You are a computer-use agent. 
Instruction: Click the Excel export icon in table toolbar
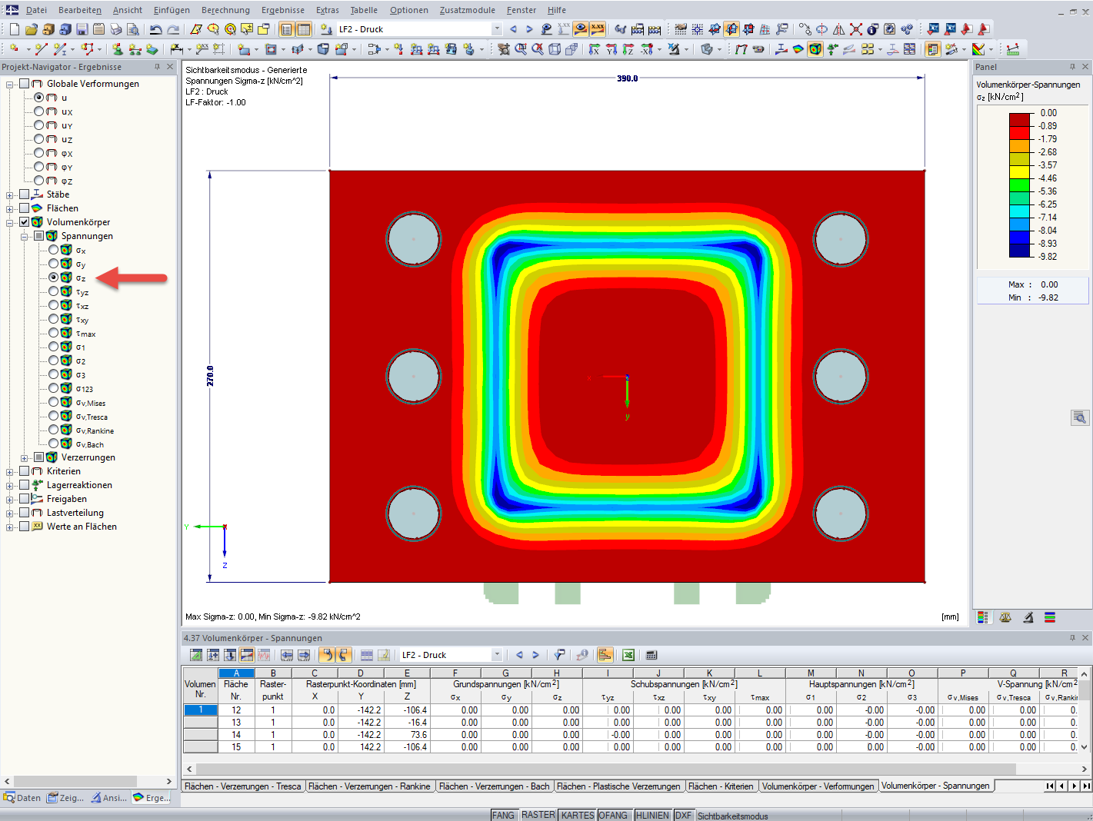[628, 655]
